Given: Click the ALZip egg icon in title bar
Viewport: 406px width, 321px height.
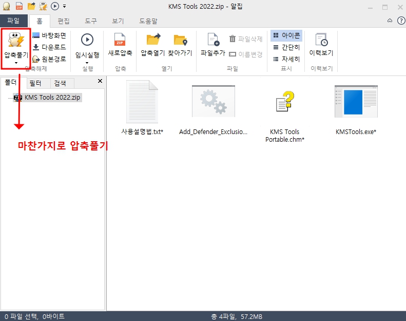Looking at the screenshot, I should [x=7, y=6].
